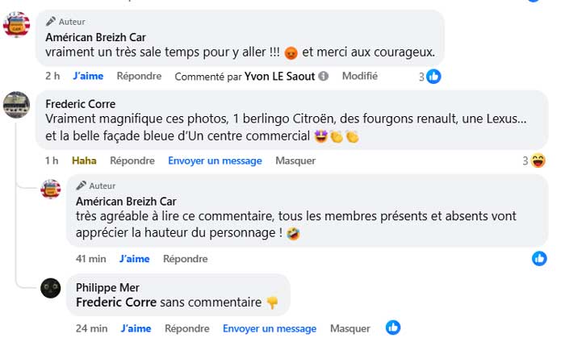Image resolution: width=565 pixels, height=338 pixels.
Task: Toggle J'aime on Philippe Mer's reply
Action: point(135,328)
